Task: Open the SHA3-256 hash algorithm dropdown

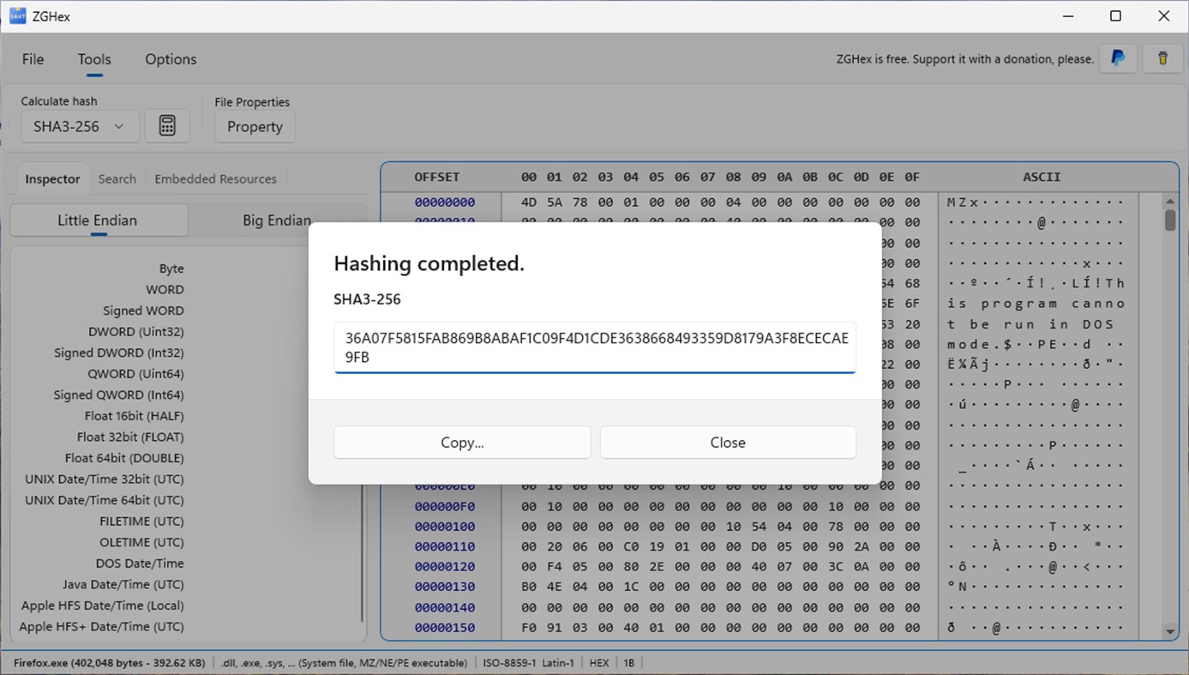Action: point(79,126)
